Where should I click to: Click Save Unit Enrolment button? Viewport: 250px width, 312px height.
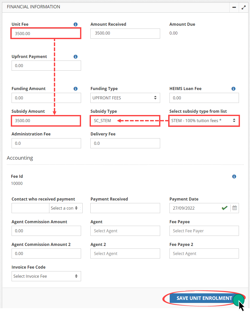[204, 298]
